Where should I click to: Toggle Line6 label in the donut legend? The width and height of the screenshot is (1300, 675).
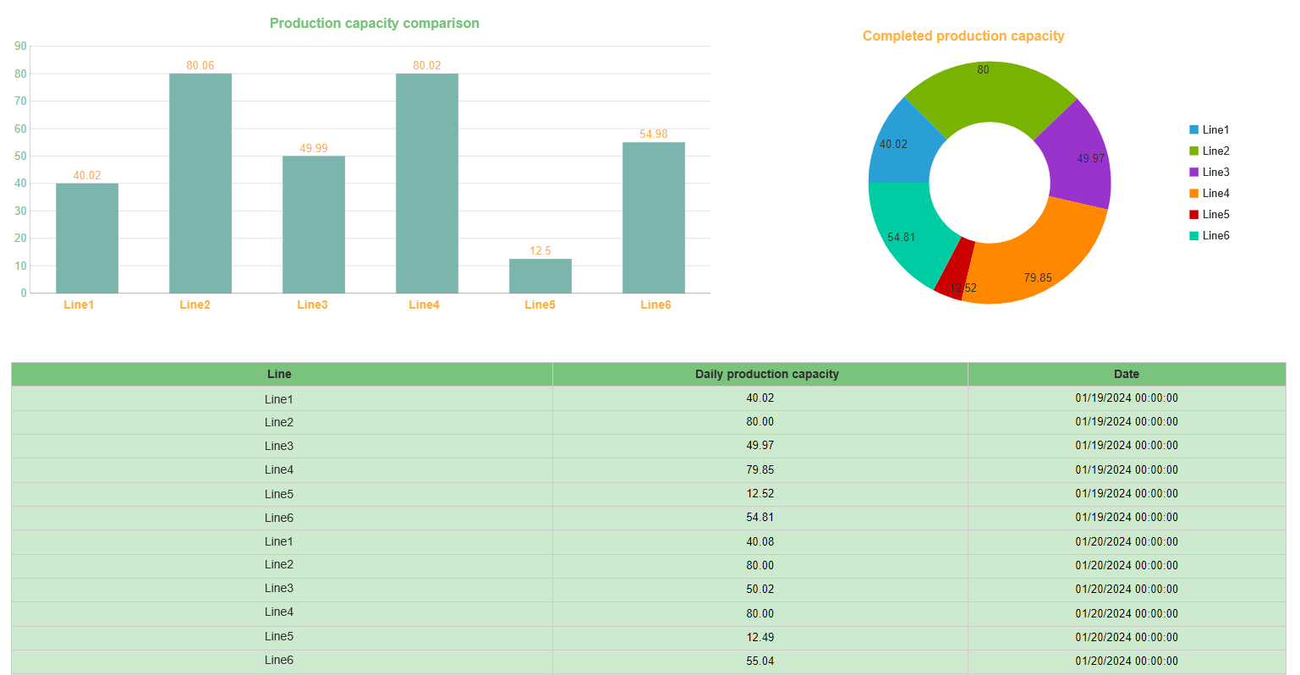tap(1215, 236)
